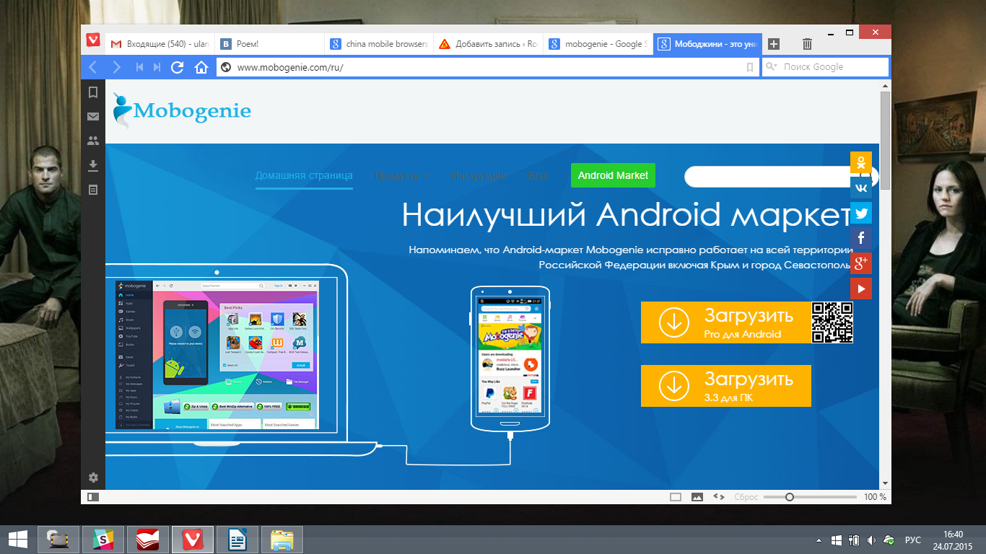Go back with the Back arrow
The height and width of the screenshot is (554, 986).
point(92,67)
